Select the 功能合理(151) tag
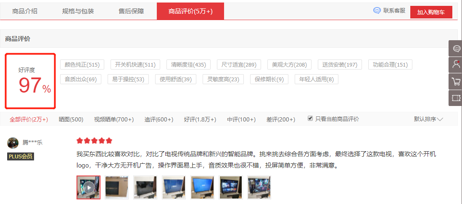 coord(391,65)
